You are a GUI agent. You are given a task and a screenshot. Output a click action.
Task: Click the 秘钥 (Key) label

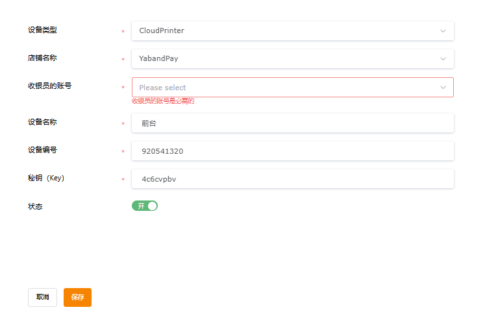coord(46,178)
